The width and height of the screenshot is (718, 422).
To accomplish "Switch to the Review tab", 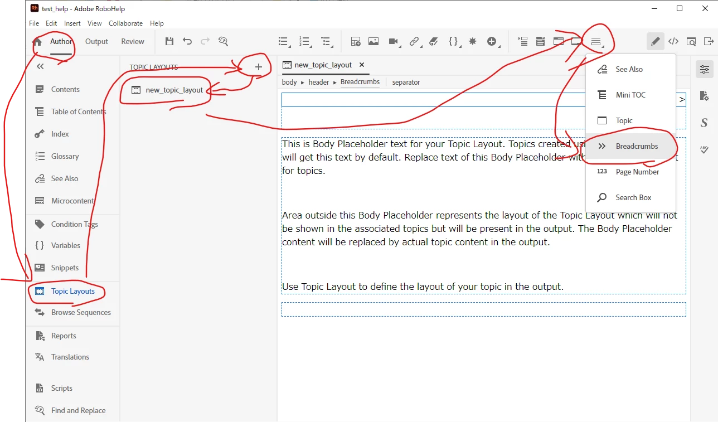I will point(133,41).
